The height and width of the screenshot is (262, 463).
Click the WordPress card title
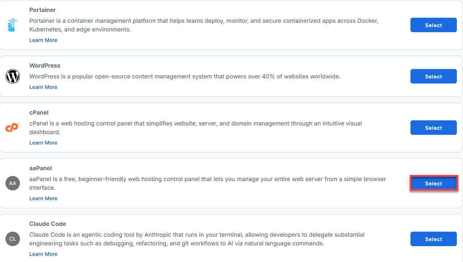[45, 65]
